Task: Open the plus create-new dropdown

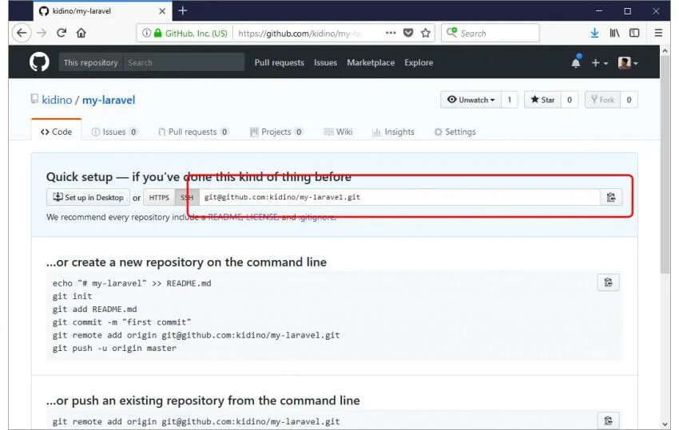Action: click(x=600, y=63)
